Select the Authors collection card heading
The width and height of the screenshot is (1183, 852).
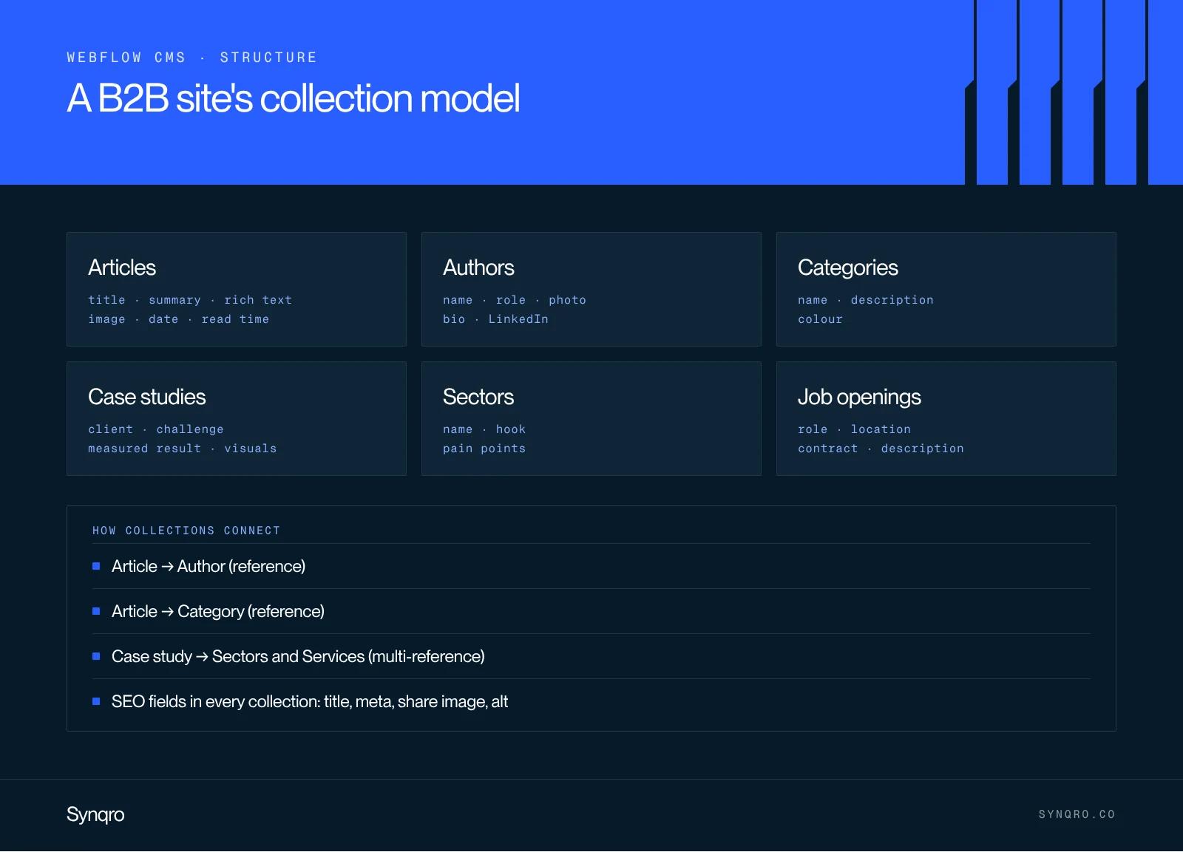[x=478, y=267]
